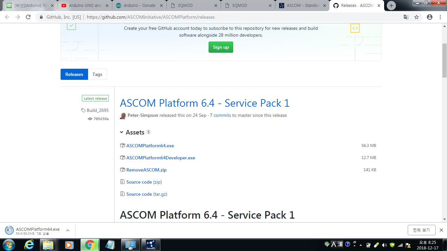Open Peter-Simpson's profile link
Viewport: 447px width, 251px height.
coord(143,115)
